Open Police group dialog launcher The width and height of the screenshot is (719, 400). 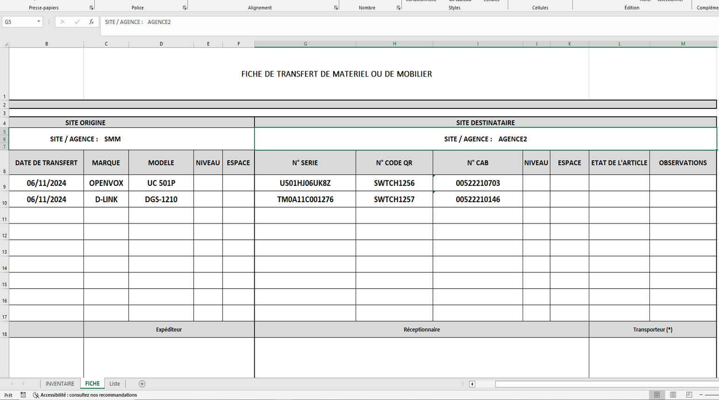coord(185,8)
